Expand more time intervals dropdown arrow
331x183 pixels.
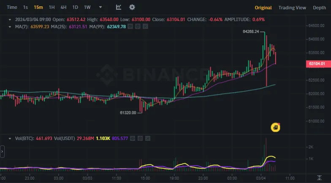[x=100, y=7]
